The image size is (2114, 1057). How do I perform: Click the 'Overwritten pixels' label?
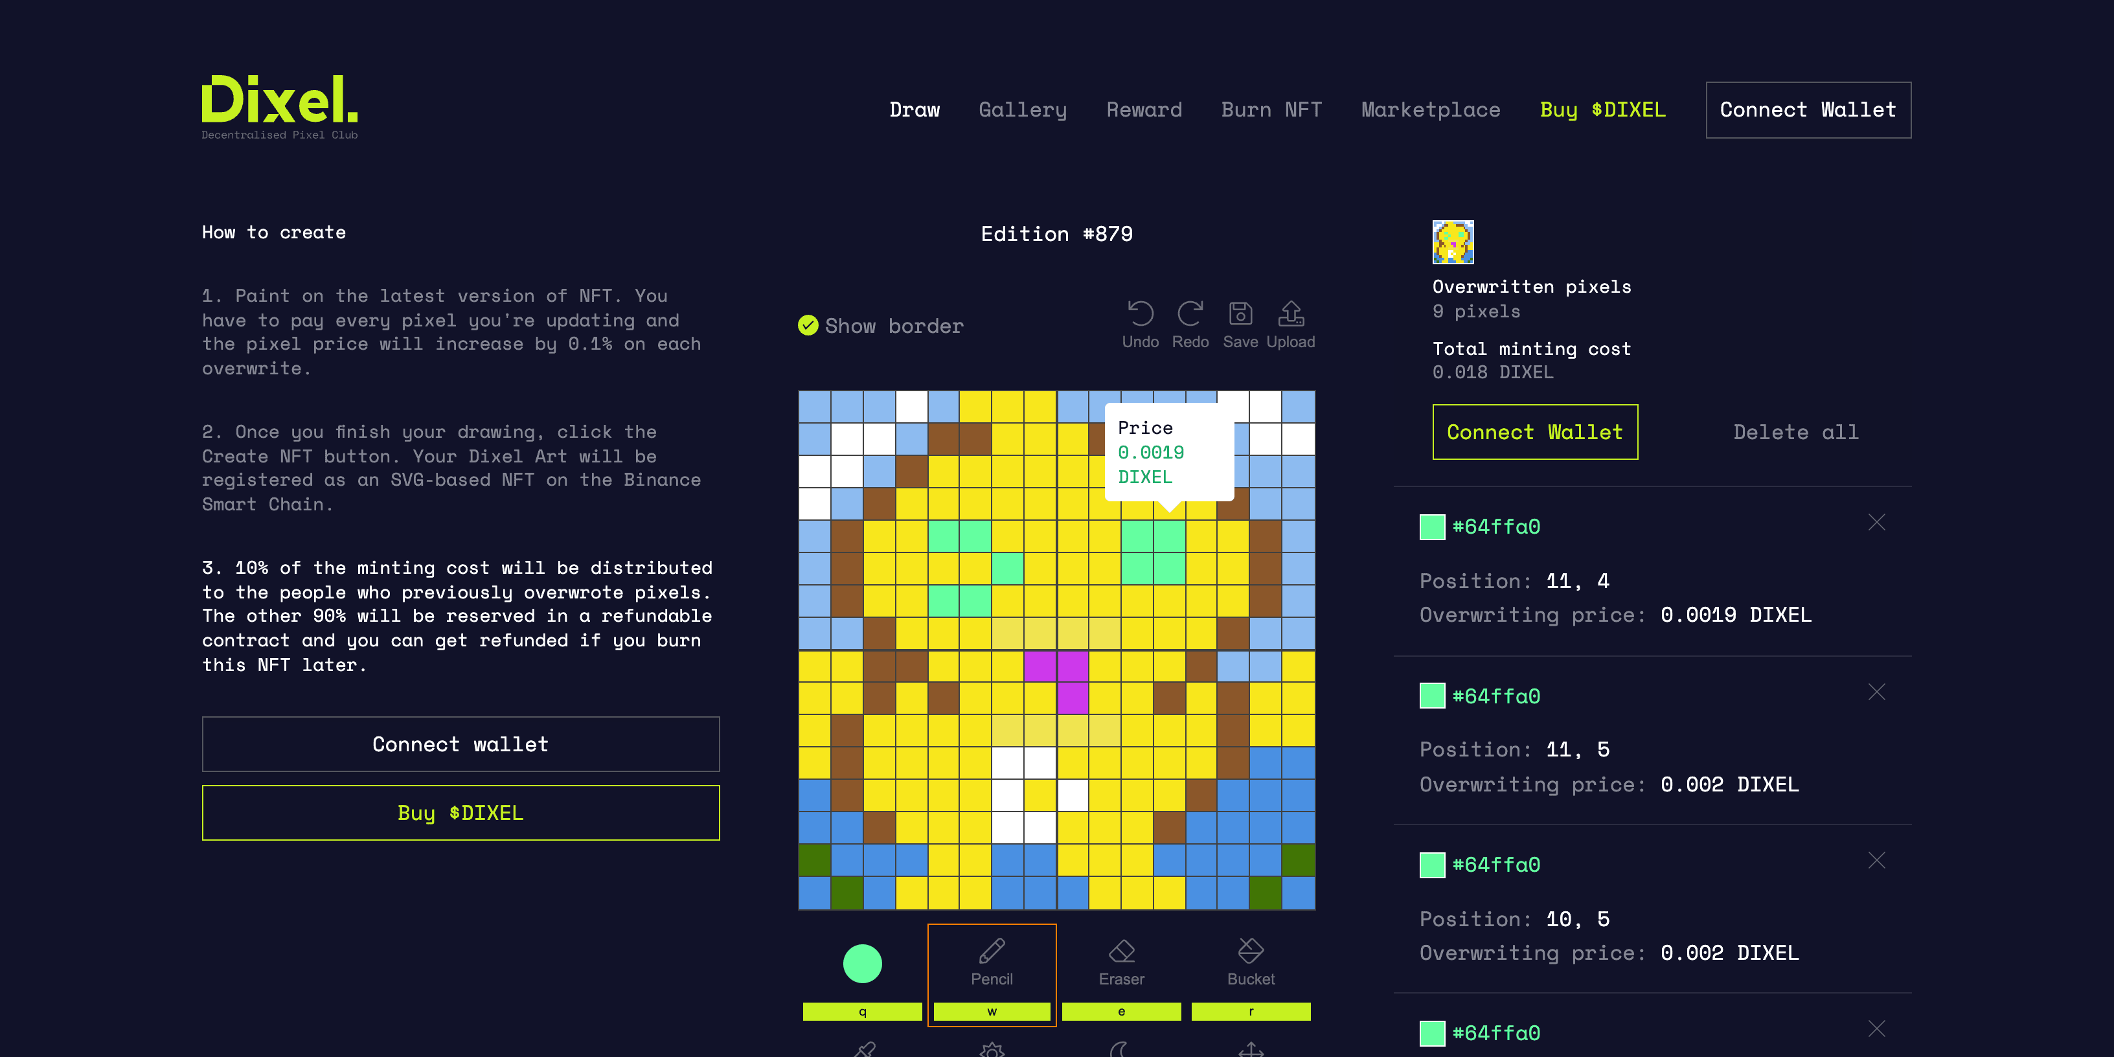coord(1531,286)
